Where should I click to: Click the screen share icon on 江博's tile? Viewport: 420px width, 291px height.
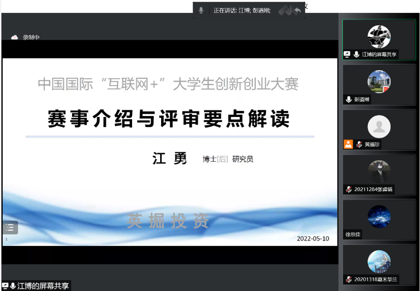[347, 55]
